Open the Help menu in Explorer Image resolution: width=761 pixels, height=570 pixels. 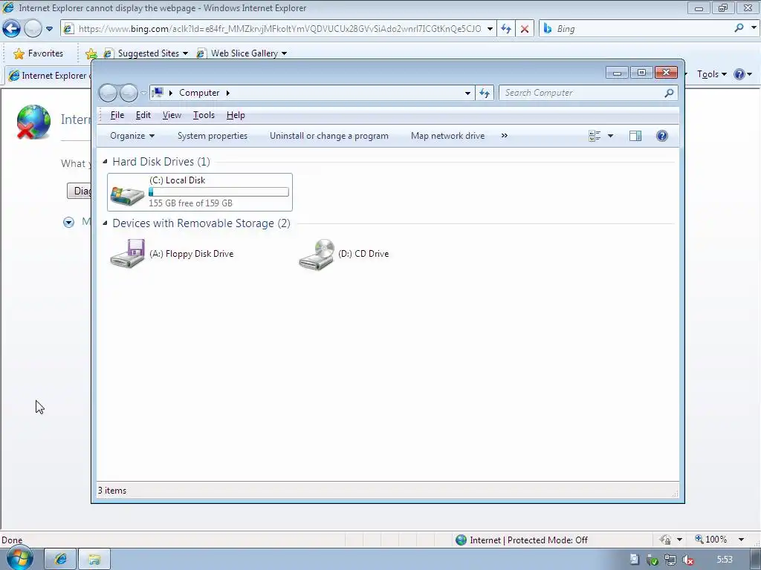coord(236,115)
